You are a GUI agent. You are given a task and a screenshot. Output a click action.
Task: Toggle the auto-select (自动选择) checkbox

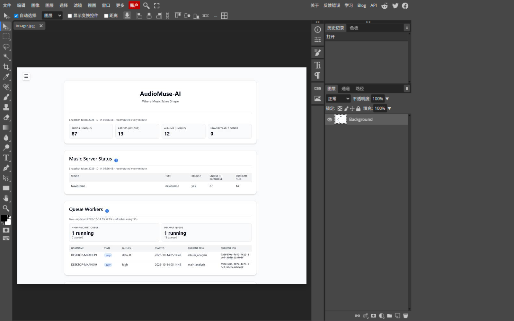click(x=16, y=16)
